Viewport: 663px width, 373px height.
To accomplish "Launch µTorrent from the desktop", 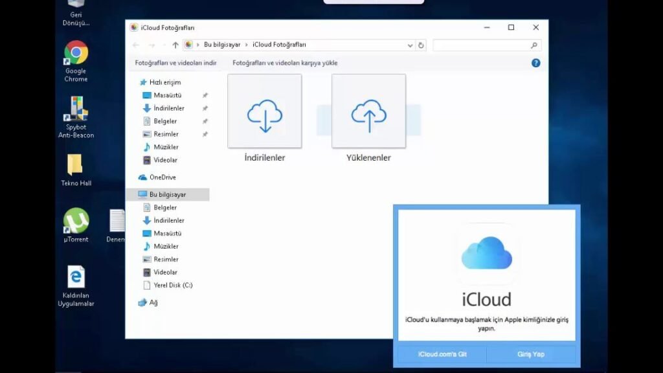I will tap(76, 225).
